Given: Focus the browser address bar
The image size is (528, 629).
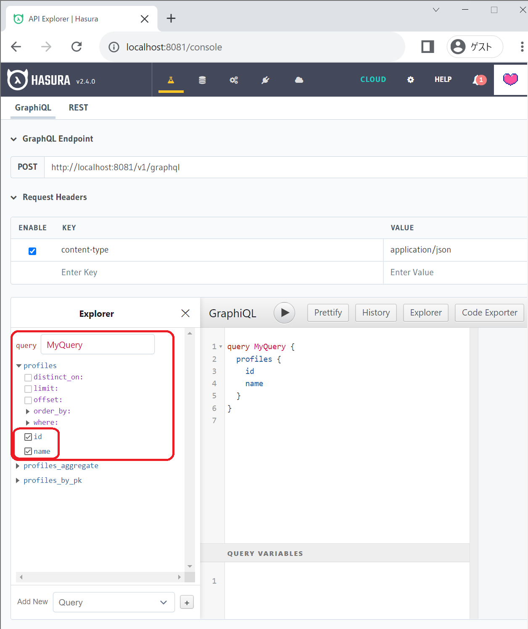Looking at the screenshot, I should [252, 47].
